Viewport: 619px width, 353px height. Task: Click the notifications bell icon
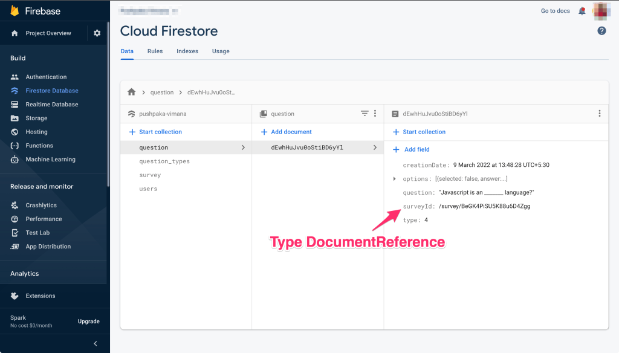(x=582, y=11)
